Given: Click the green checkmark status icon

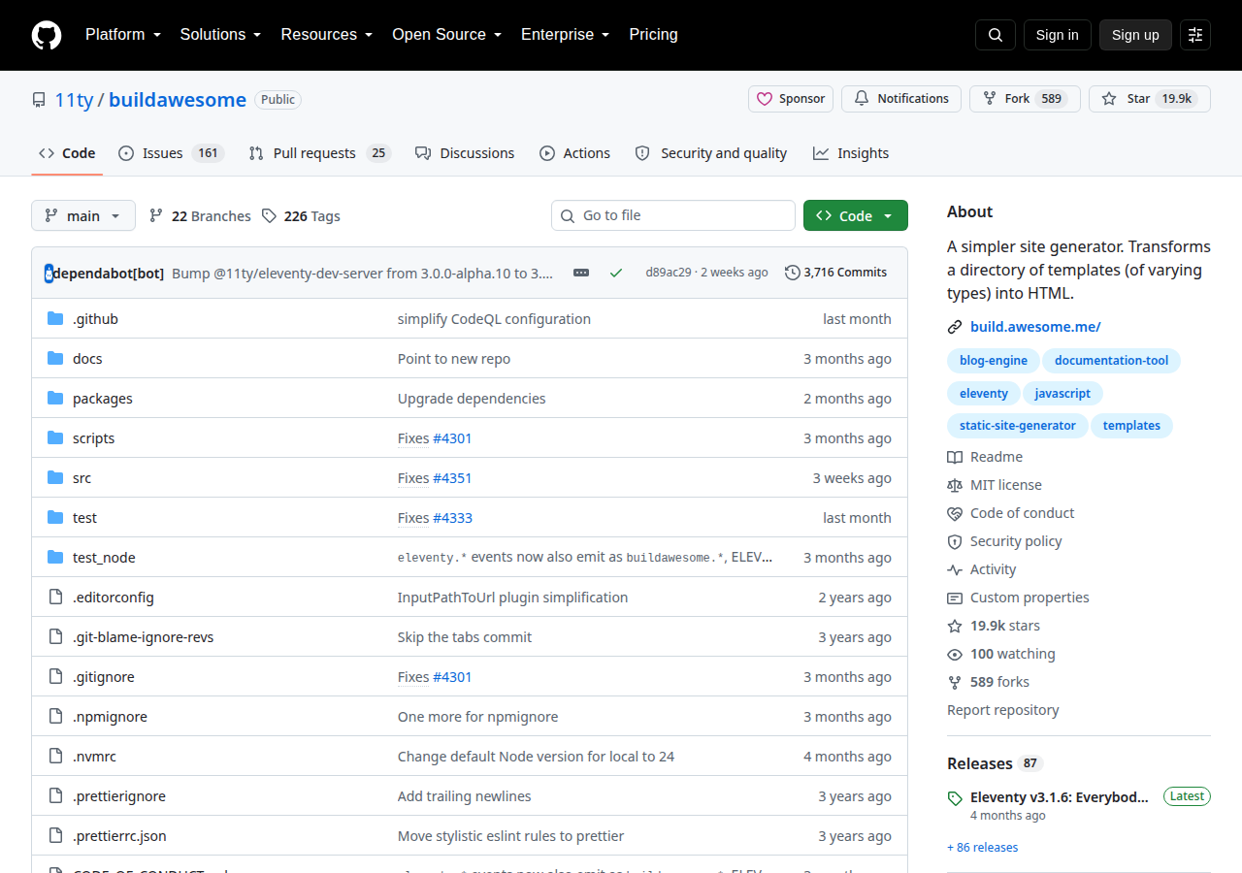Looking at the screenshot, I should 616,273.
